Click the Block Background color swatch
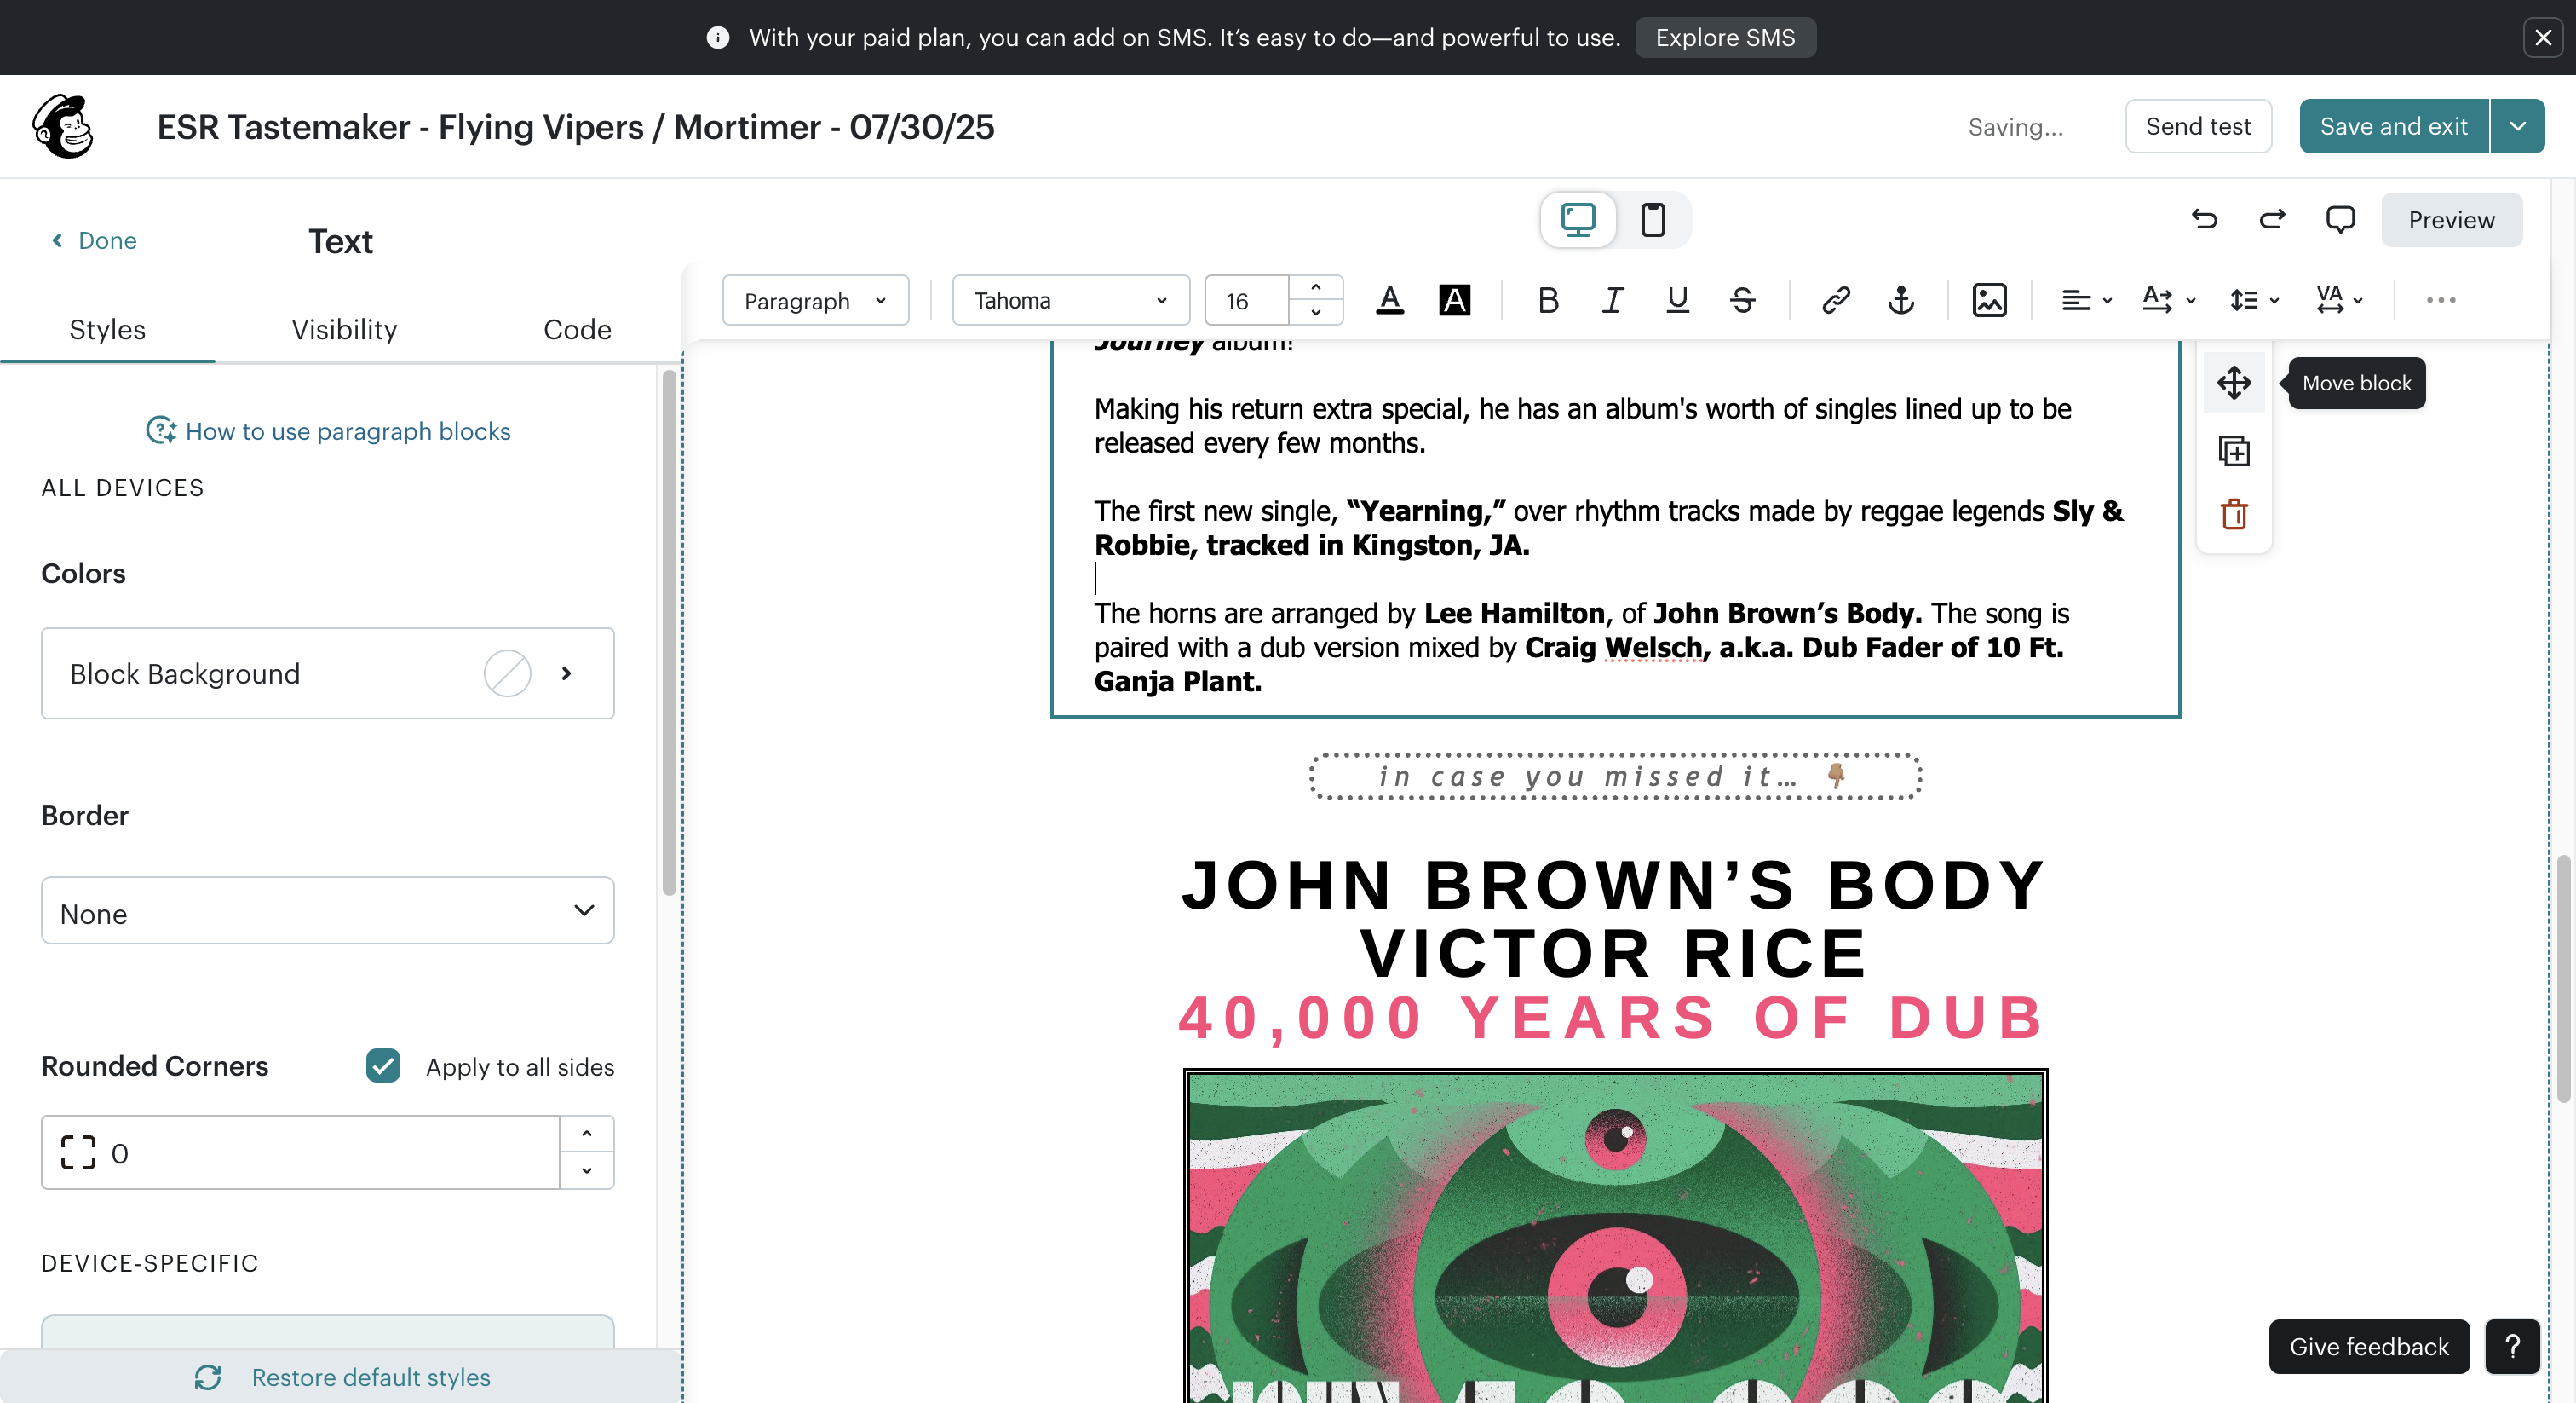This screenshot has height=1403, width=2576. point(507,673)
